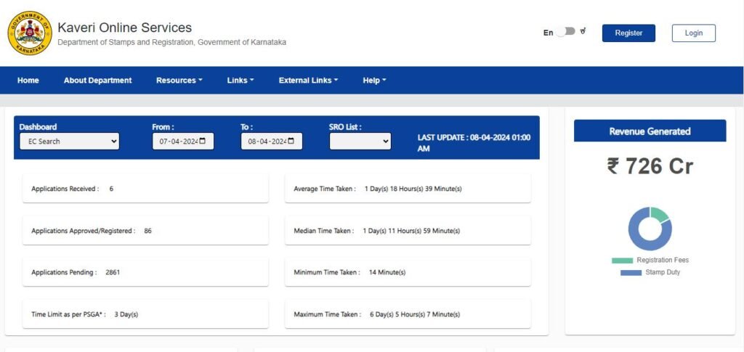Expand the External Links menu
Viewport: 744px width, 352px height.
(x=308, y=81)
